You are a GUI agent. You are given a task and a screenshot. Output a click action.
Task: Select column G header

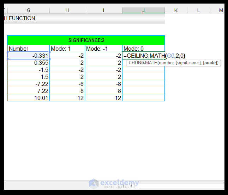[29, 10]
